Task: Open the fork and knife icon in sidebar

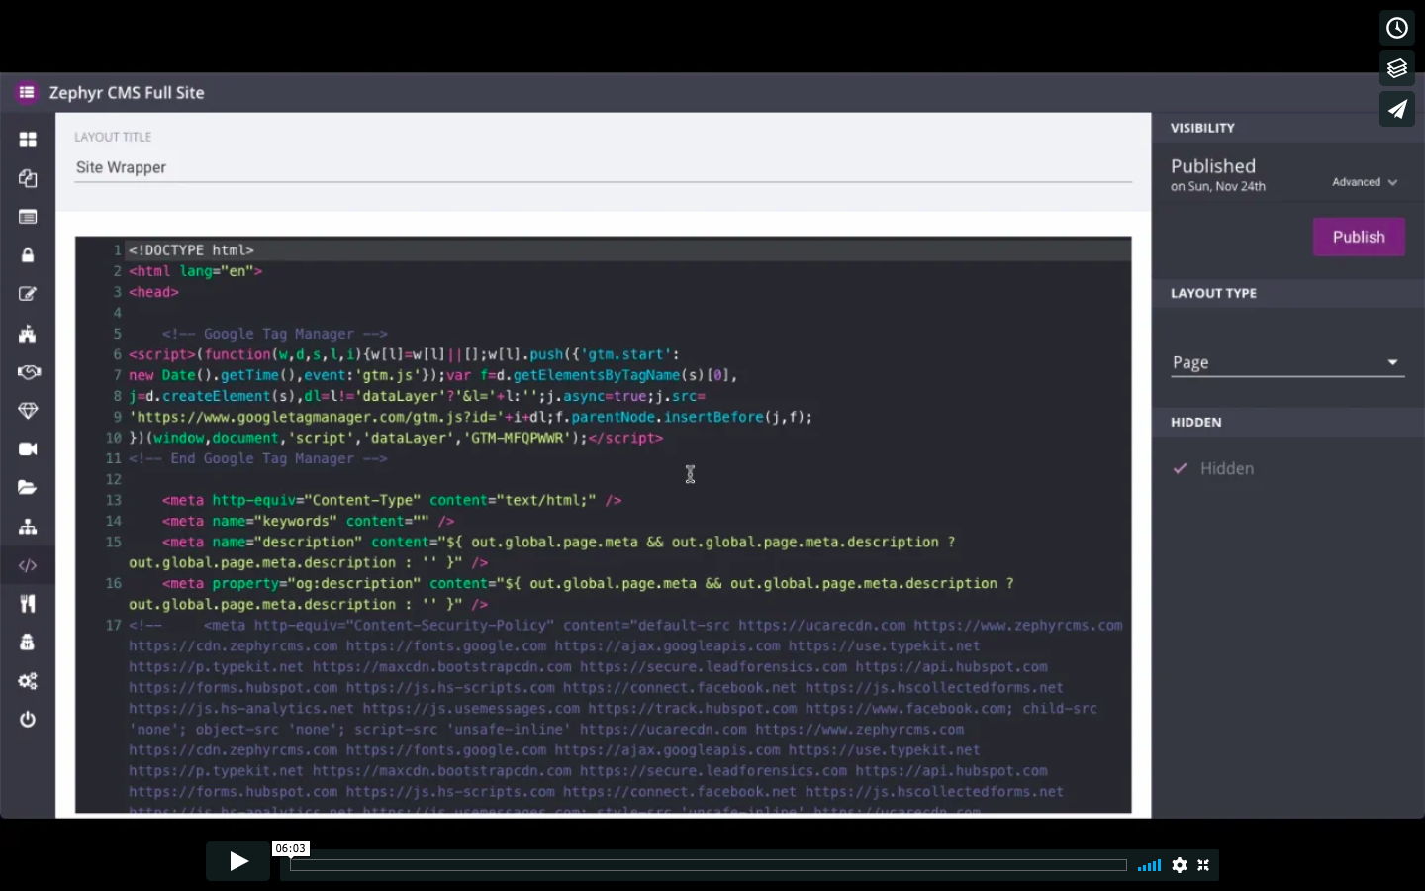Action: pyautogui.click(x=28, y=604)
